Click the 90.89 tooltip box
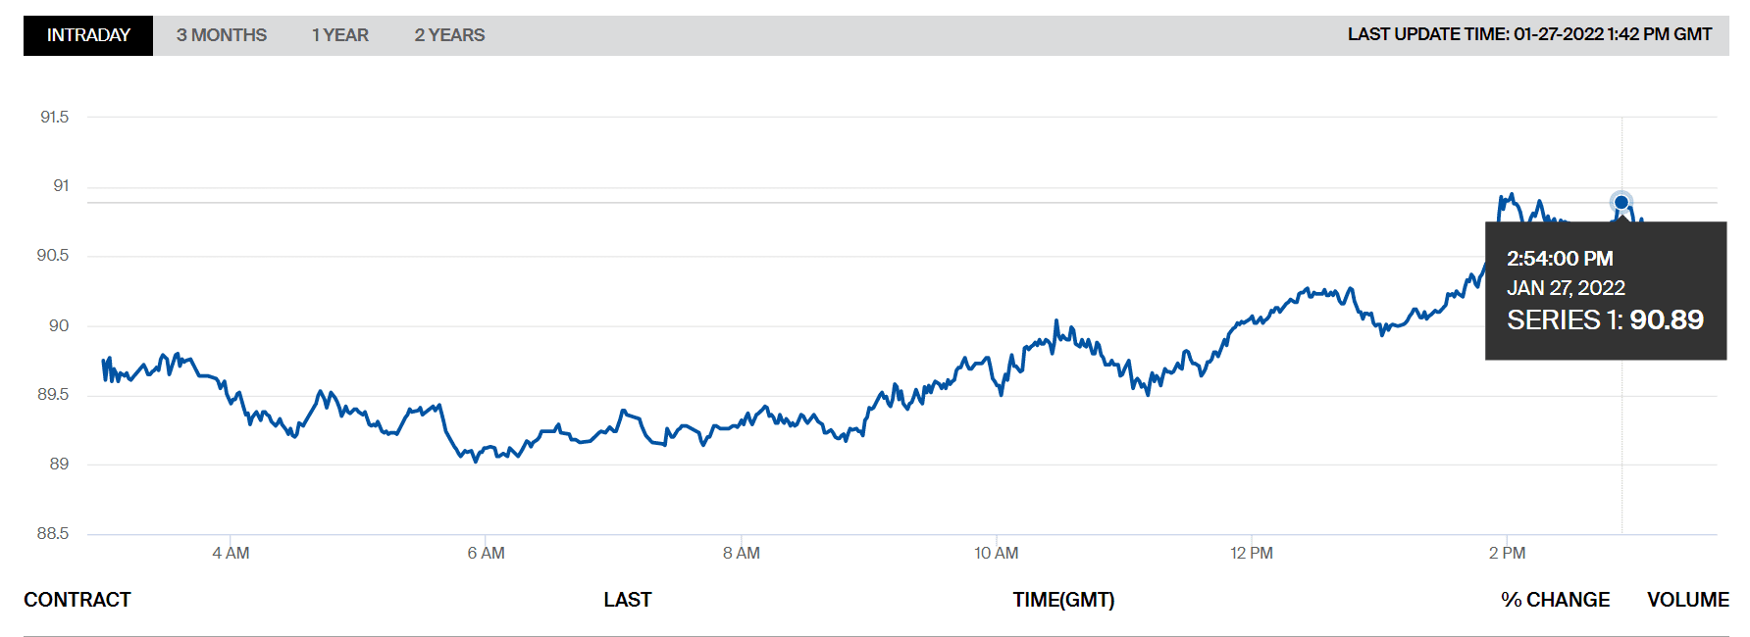 [x=1605, y=291]
